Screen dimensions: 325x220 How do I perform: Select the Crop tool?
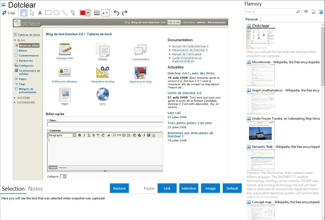(8, 13)
